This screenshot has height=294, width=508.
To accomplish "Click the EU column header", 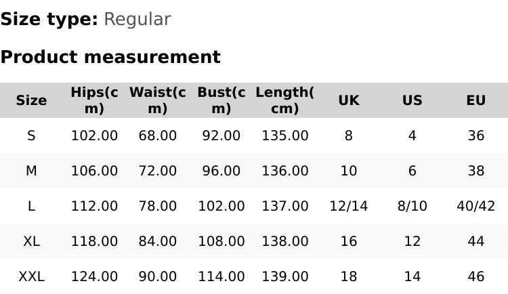I will click(x=475, y=100).
